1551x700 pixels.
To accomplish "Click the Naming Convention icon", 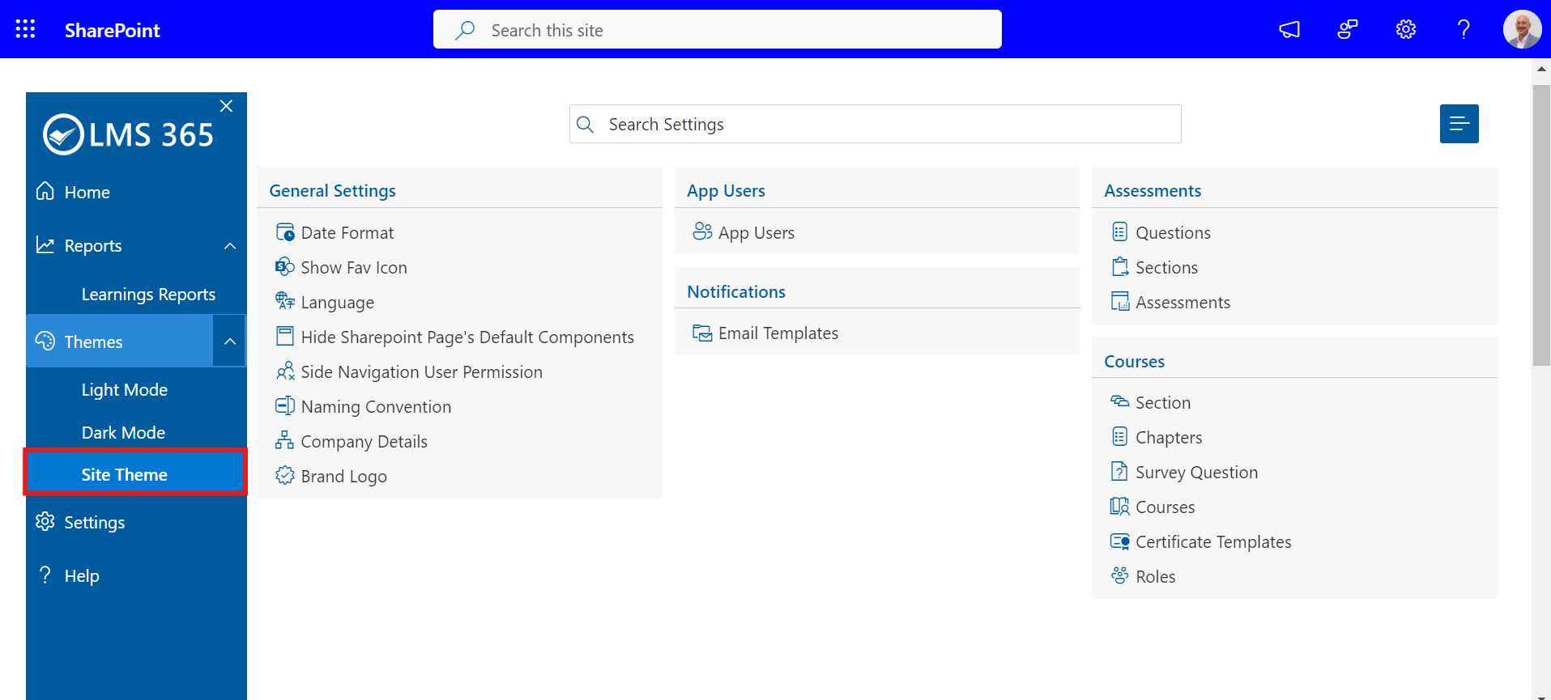I will 285,405.
